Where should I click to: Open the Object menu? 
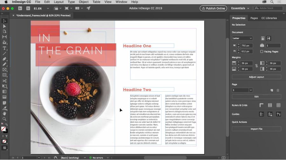coord(84,2)
